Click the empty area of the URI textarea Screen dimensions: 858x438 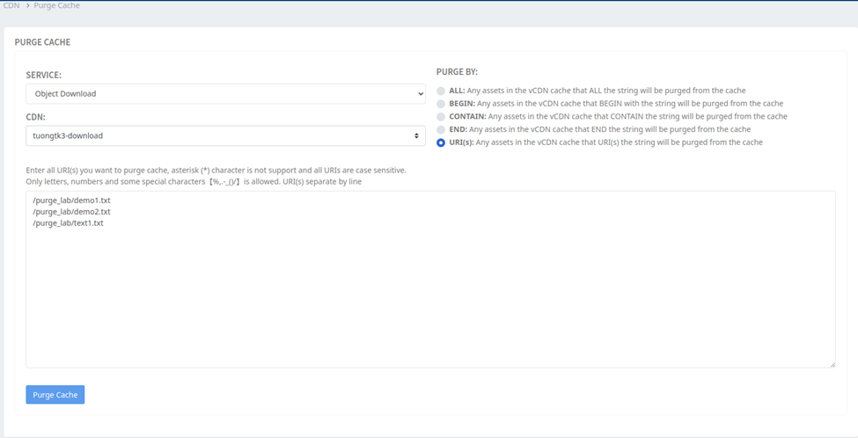429,299
